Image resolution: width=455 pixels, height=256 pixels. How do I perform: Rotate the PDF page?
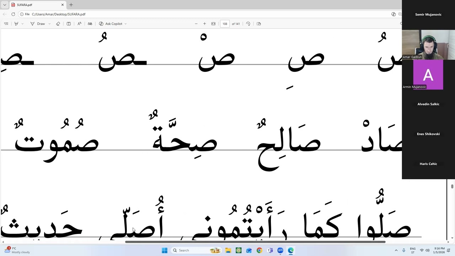click(x=248, y=23)
